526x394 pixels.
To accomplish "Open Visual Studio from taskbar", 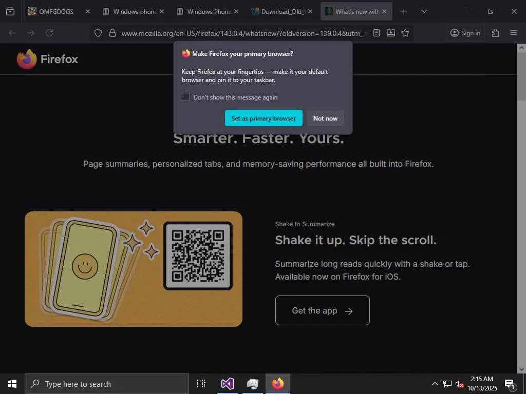I will point(227,384).
